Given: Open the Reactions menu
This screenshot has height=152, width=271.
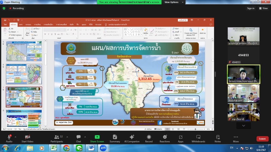Looking at the screenshot, I should pos(165,137).
